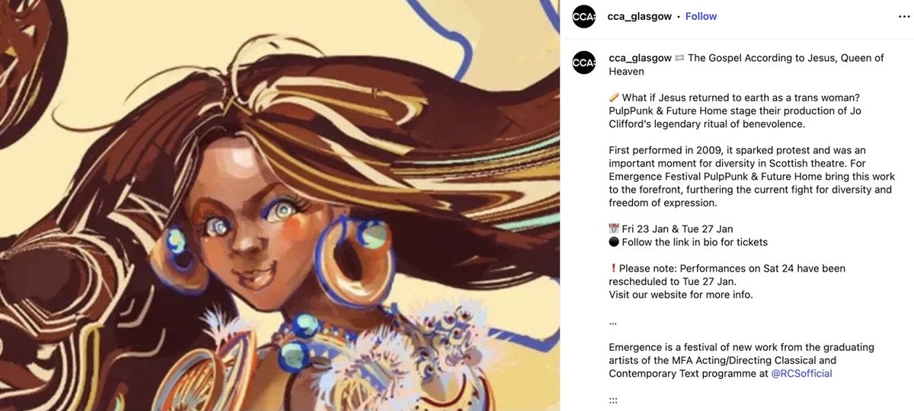Open the CCA avatar in the post header
Screen dimensions: 914x411
coord(583,17)
